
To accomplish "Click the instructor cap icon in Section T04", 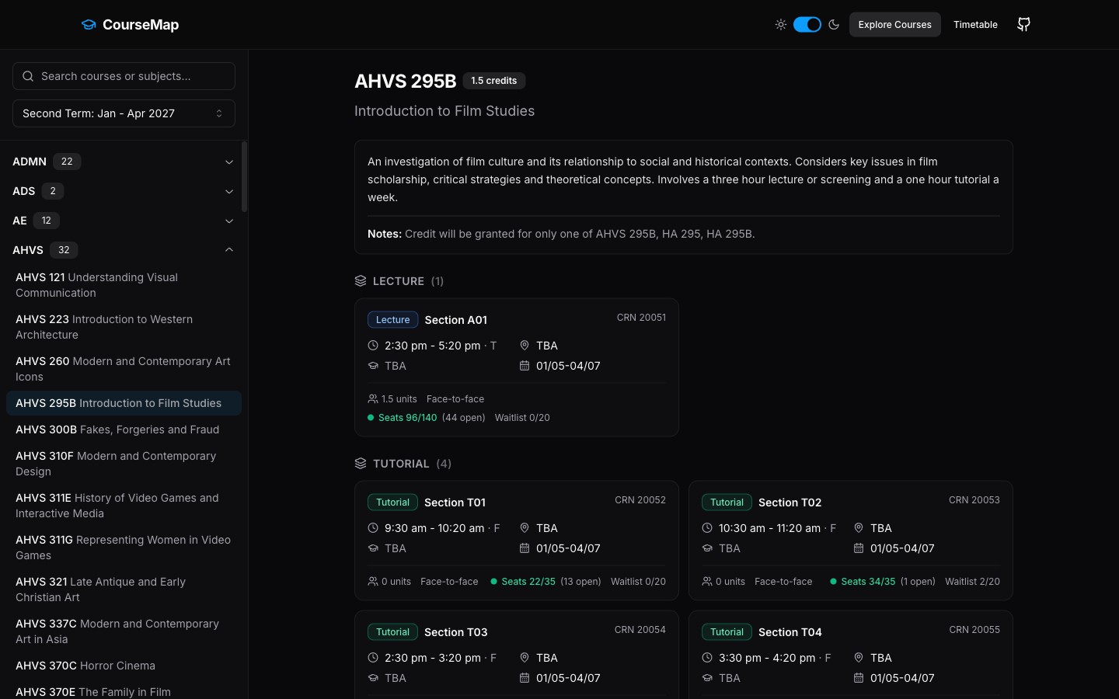I will (x=707, y=678).
